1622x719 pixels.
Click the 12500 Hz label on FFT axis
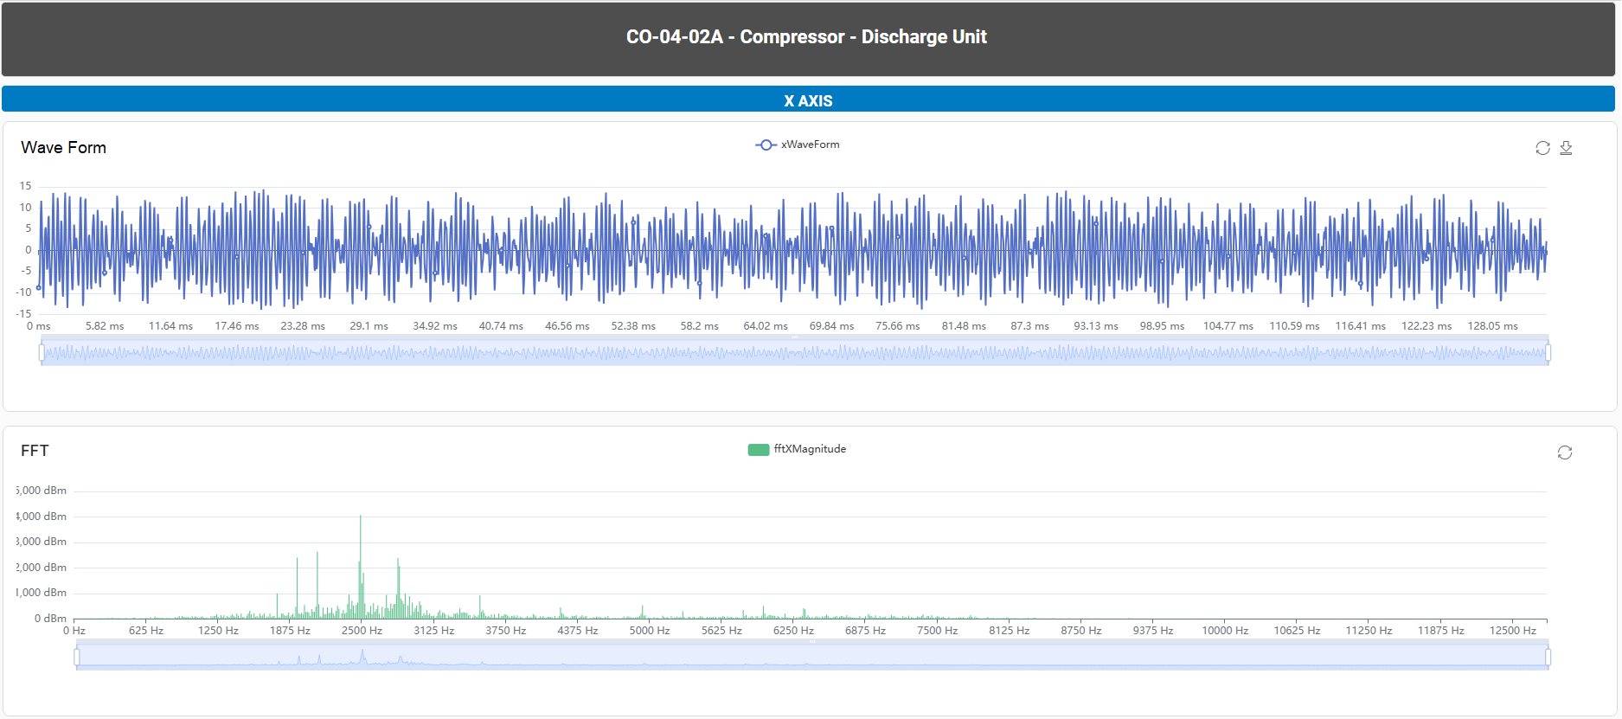(1512, 631)
